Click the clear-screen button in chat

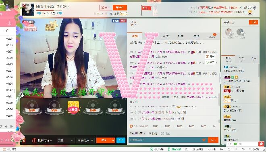click(210, 57)
